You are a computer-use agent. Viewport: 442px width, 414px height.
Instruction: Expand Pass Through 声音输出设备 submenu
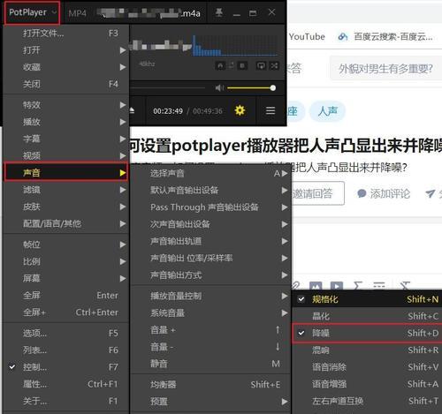pyautogui.click(x=210, y=207)
